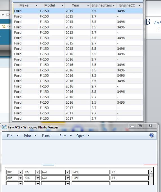Minimize the Windows Photo Viewer window
Viewport: 161px width, 192px height.
click(x=132, y=126)
